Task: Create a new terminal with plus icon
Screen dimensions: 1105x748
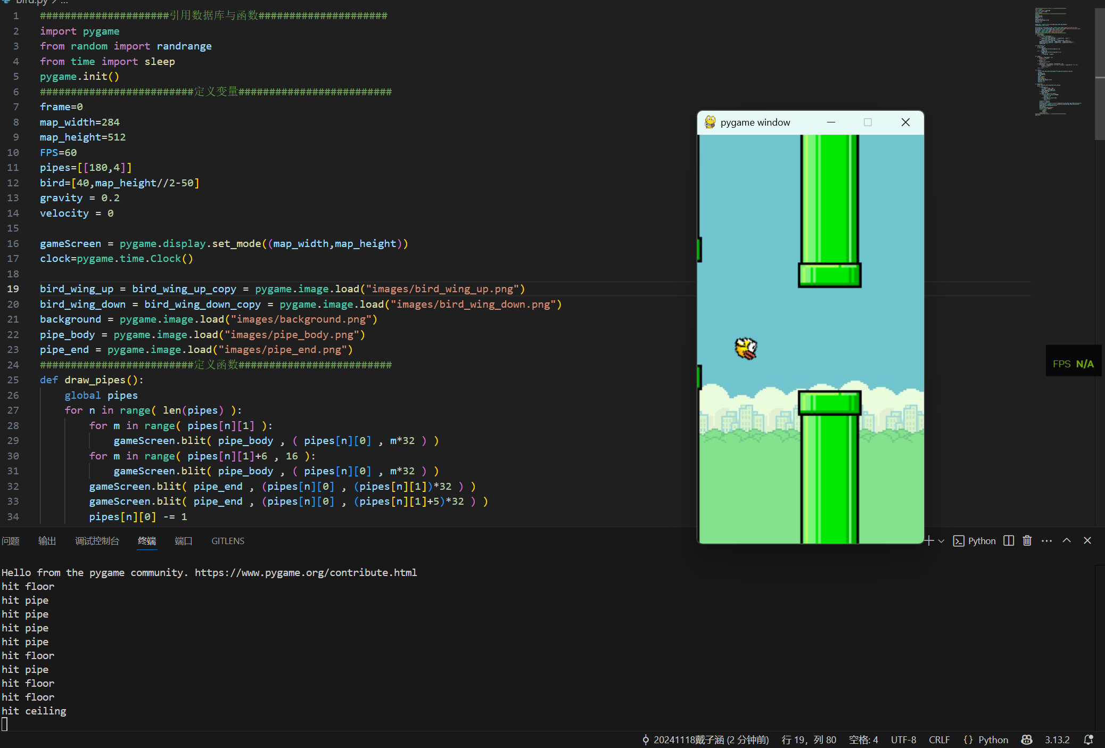Action: point(929,541)
